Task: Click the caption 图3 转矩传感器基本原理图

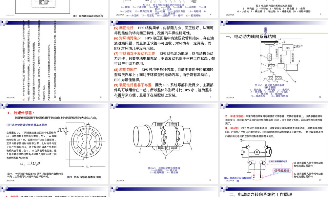Action: coord(84,177)
